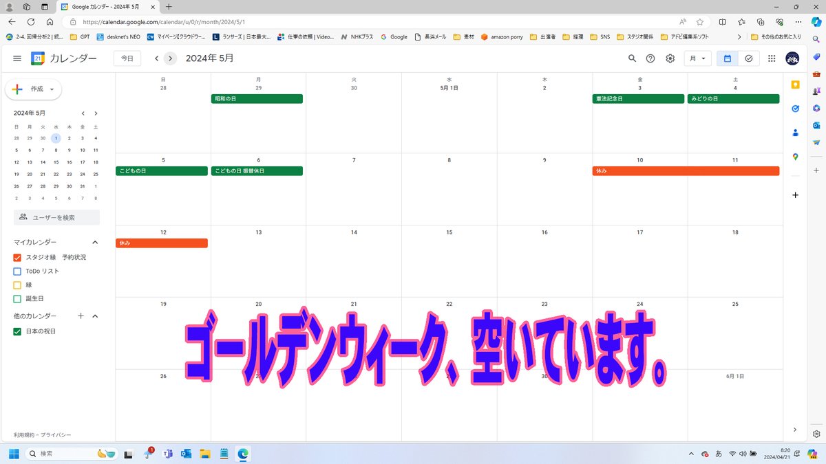Open Google Keep in side panel
Viewport: 826px width, 464px height.
[796, 85]
